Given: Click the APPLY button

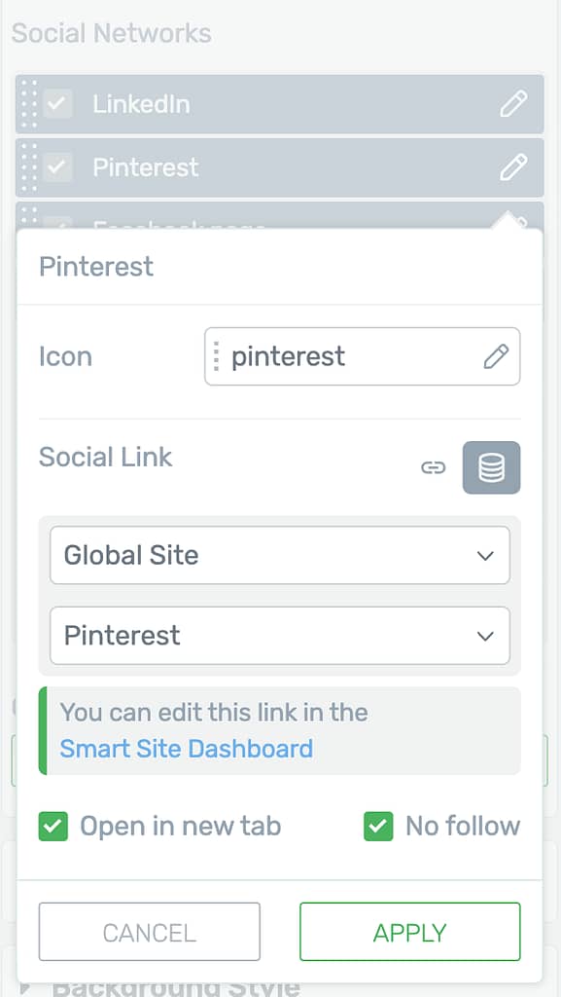Looking at the screenshot, I should pos(410,932).
